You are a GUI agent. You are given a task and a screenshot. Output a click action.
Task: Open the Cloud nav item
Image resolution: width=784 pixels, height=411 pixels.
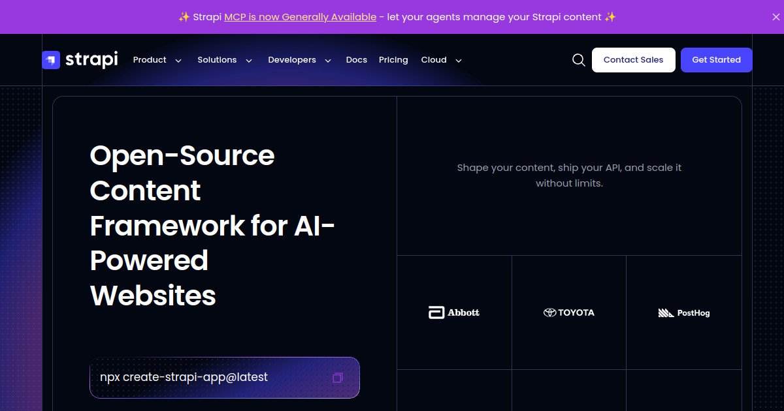(x=434, y=60)
